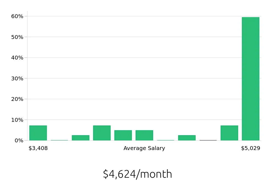Screen dimensions: 275x181
Task: Select the fourth bar from left
Action: [102, 133]
